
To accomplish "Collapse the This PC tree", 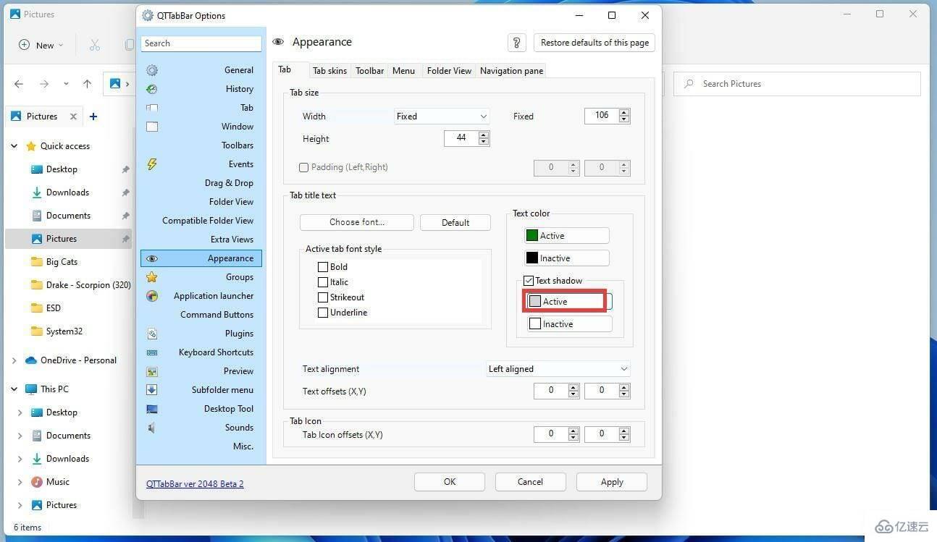I will click(x=14, y=389).
